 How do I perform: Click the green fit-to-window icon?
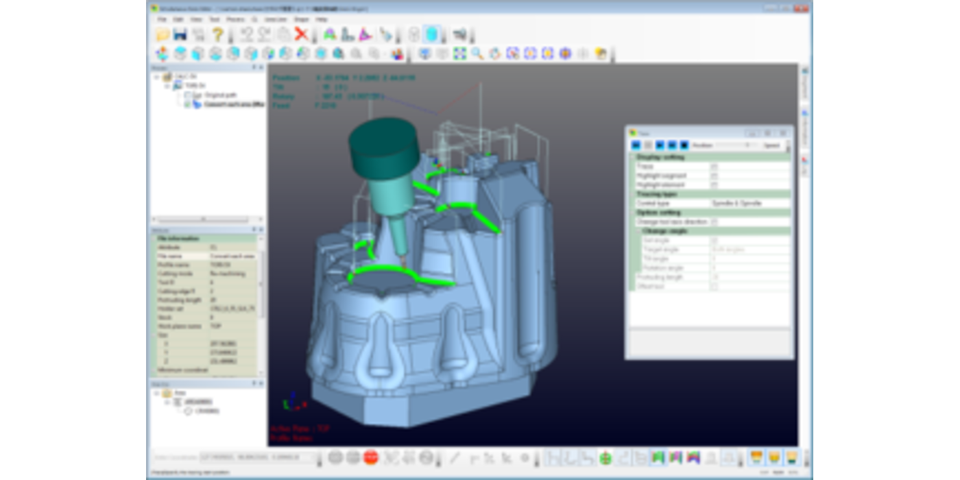(x=459, y=53)
